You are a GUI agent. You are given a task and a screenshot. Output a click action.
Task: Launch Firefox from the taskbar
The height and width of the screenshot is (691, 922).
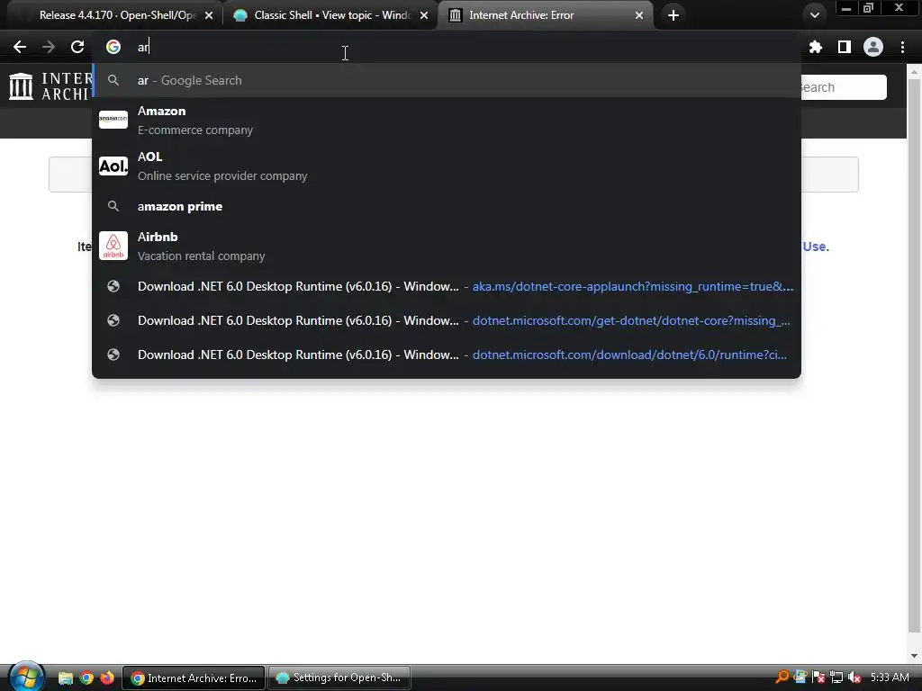click(x=106, y=678)
